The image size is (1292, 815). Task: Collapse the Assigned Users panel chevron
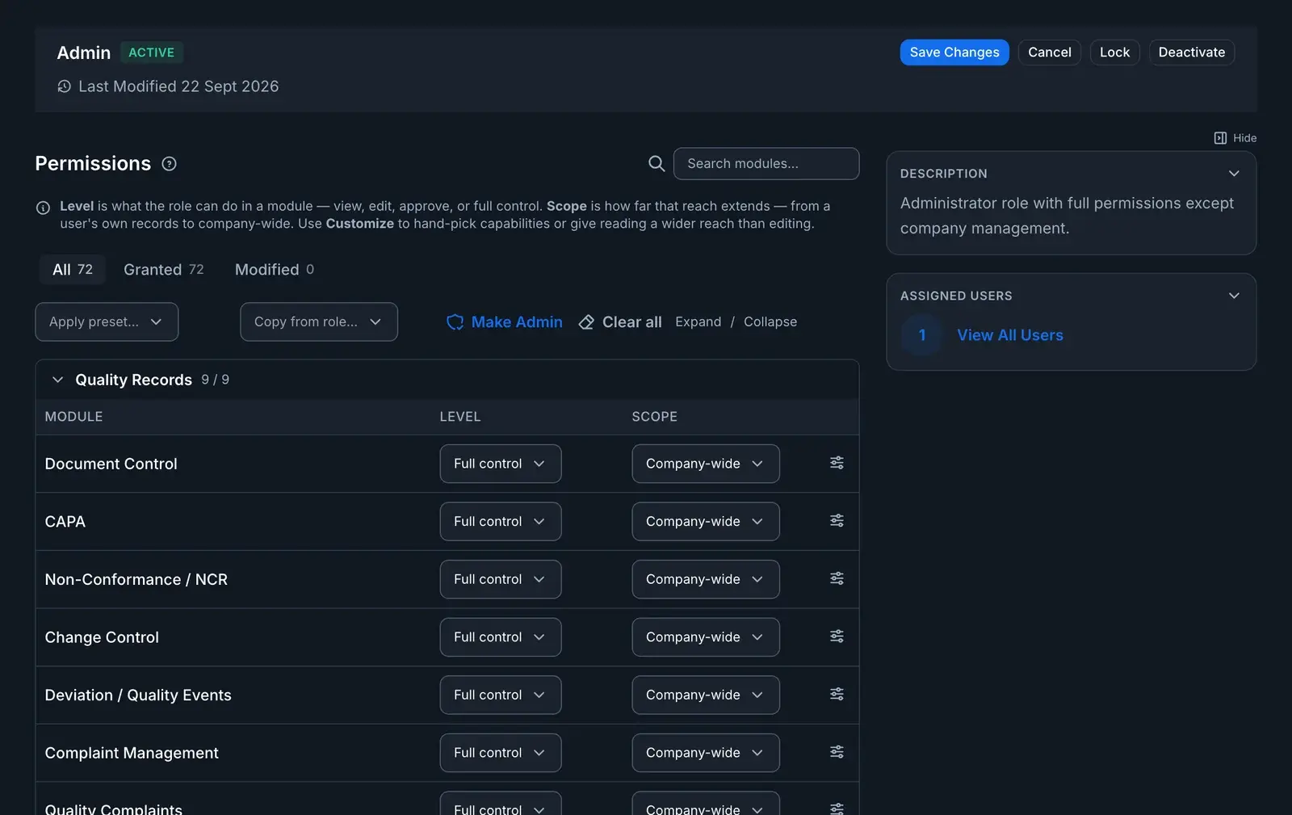(x=1234, y=296)
